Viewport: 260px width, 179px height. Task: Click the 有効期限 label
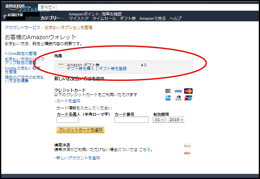coord(161,114)
